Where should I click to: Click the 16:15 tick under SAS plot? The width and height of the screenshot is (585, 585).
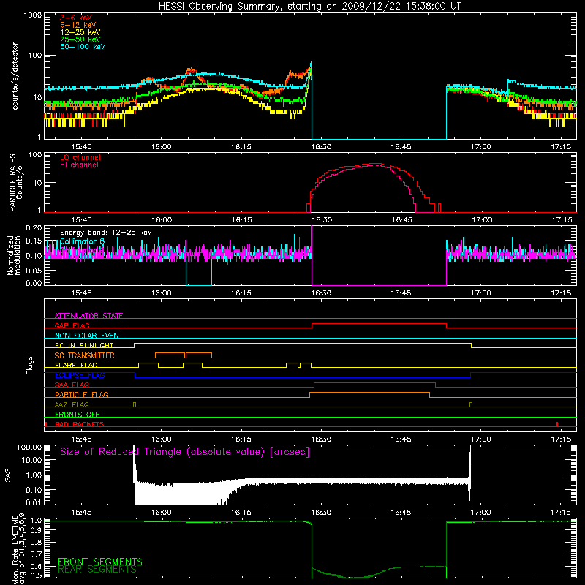coord(241,513)
